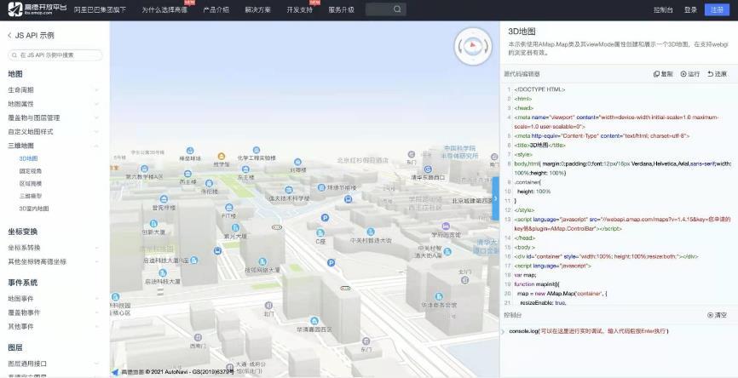Expand the 坐标系转换 section
This screenshot has height=378, width=738.
pyautogui.click(x=53, y=248)
